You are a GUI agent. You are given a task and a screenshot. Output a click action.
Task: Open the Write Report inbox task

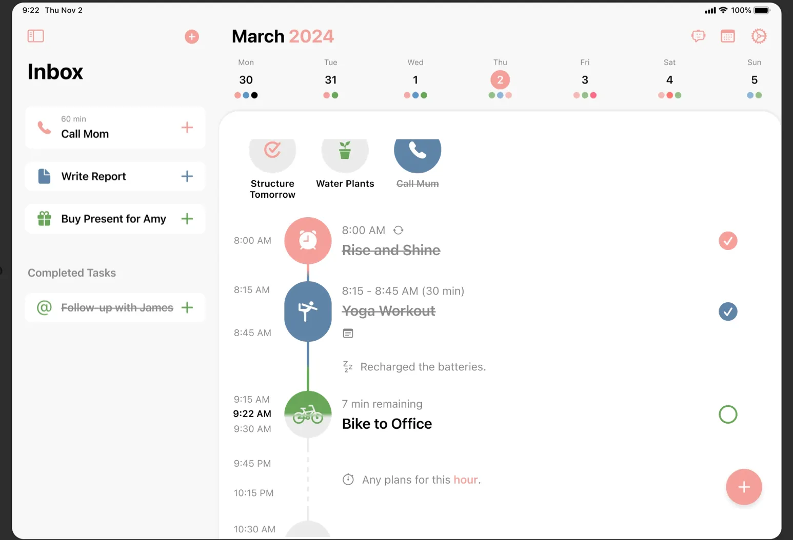click(115, 176)
